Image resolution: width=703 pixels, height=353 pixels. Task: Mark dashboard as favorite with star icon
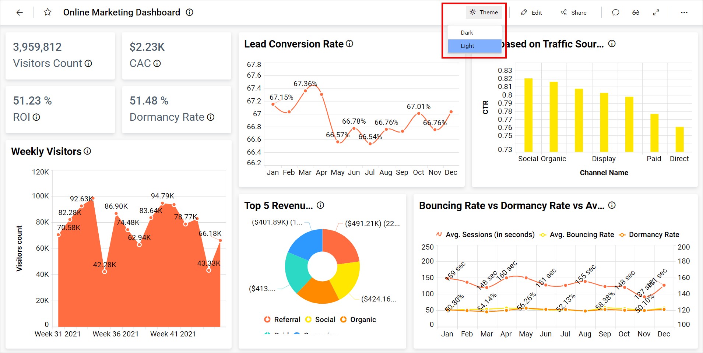click(48, 13)
